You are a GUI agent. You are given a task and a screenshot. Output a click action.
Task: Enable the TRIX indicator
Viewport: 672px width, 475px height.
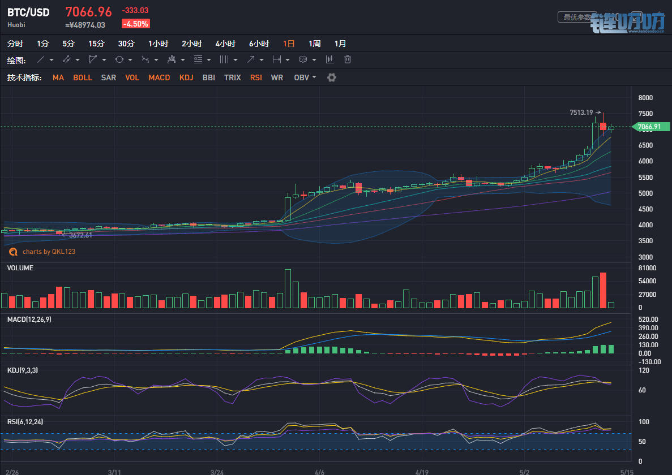tap(232, 77)
